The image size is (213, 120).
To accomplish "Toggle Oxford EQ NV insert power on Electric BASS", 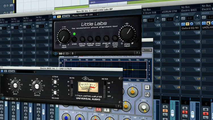I will (x=183, y=24).
